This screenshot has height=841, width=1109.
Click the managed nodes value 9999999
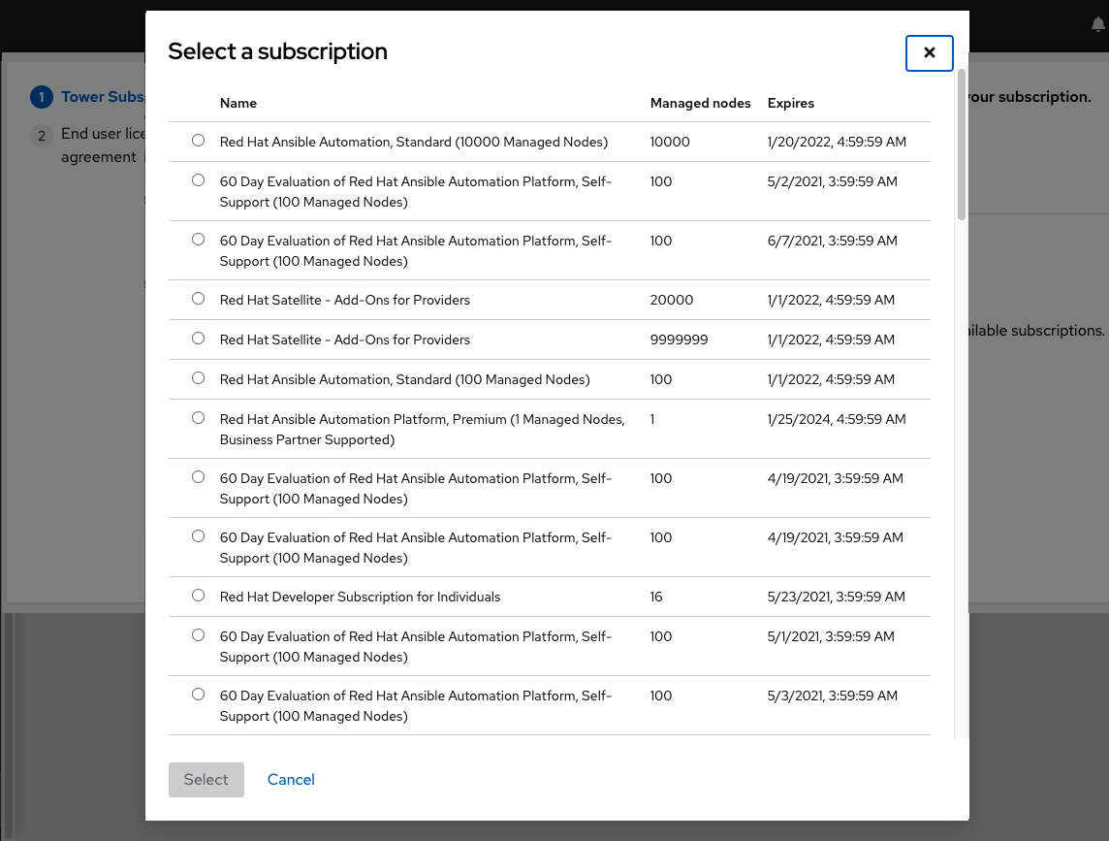click(679, 340)
